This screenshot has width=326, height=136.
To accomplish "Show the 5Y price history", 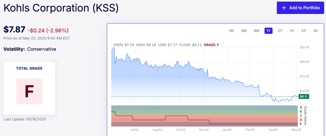I will click(304, 31).
